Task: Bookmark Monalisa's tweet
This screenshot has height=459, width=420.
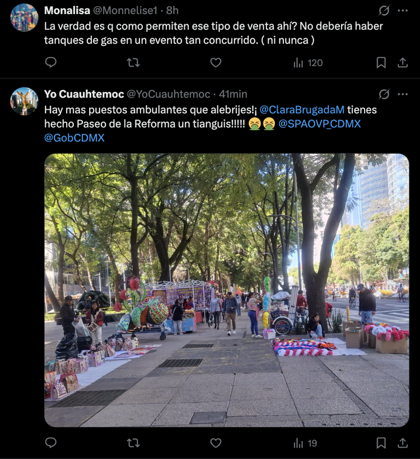Action: [381, 63]
